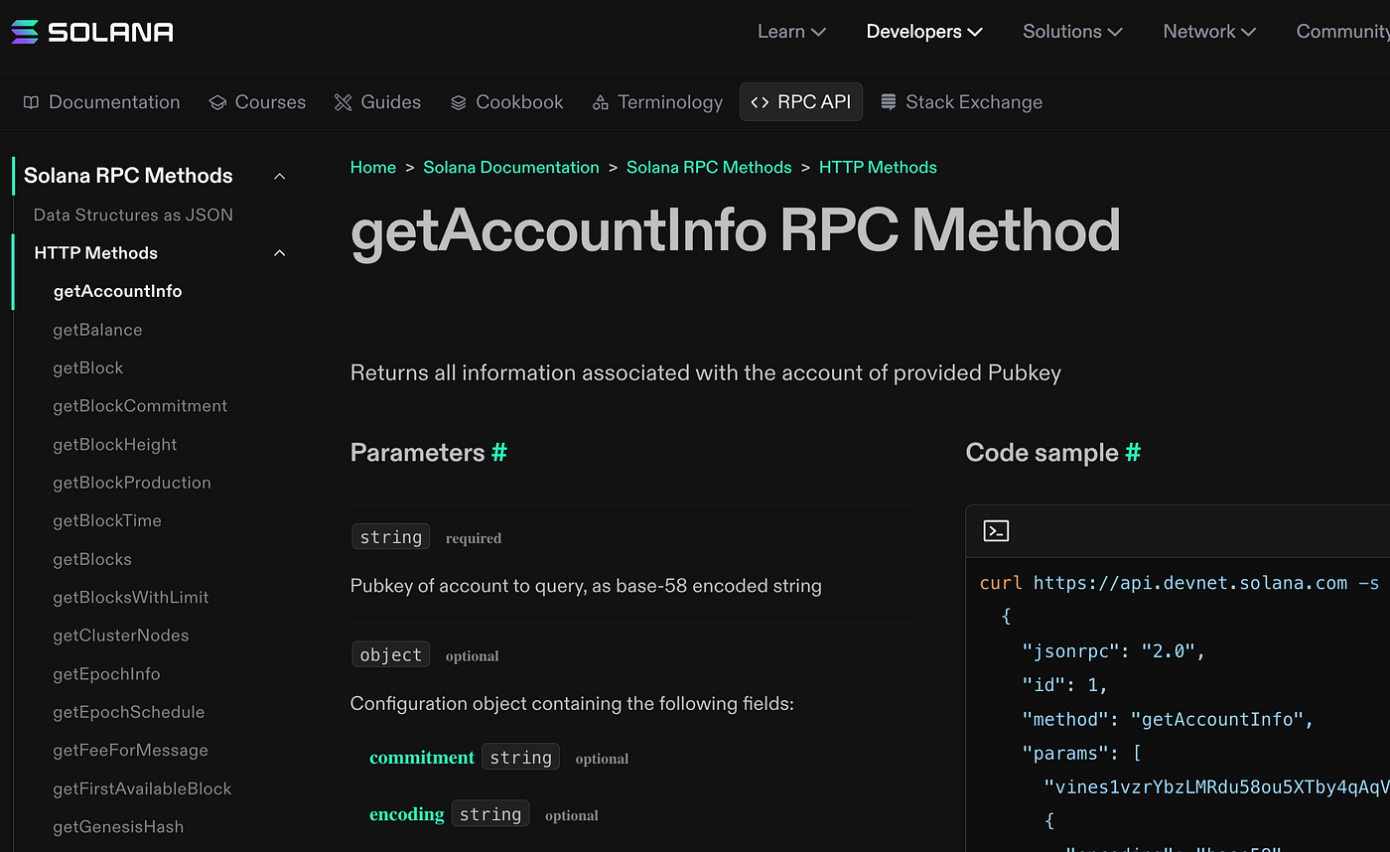Click the Solana RPC Methods breadcrumb link
This screenshot has height=852, width=1390.
click(709, 168)
